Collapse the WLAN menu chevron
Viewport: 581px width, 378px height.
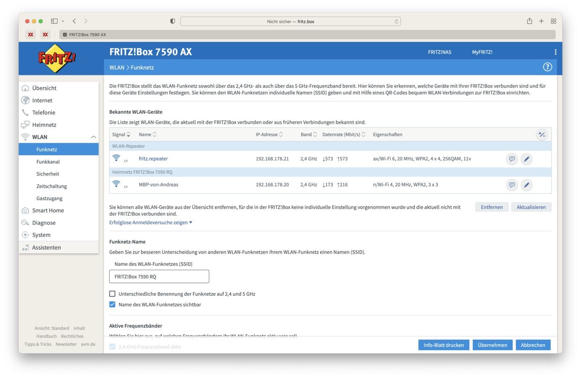pyautogui.click(x=93, y=137)
